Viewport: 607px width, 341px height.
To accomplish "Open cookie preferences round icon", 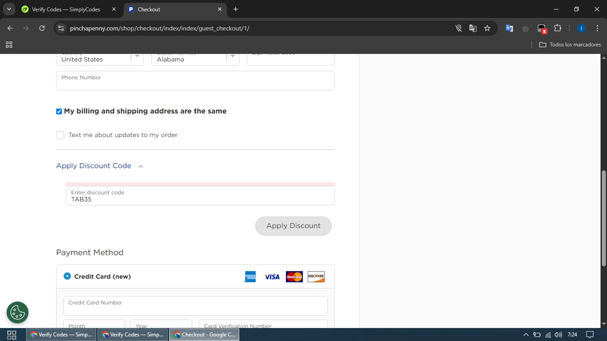I will 17,312.
